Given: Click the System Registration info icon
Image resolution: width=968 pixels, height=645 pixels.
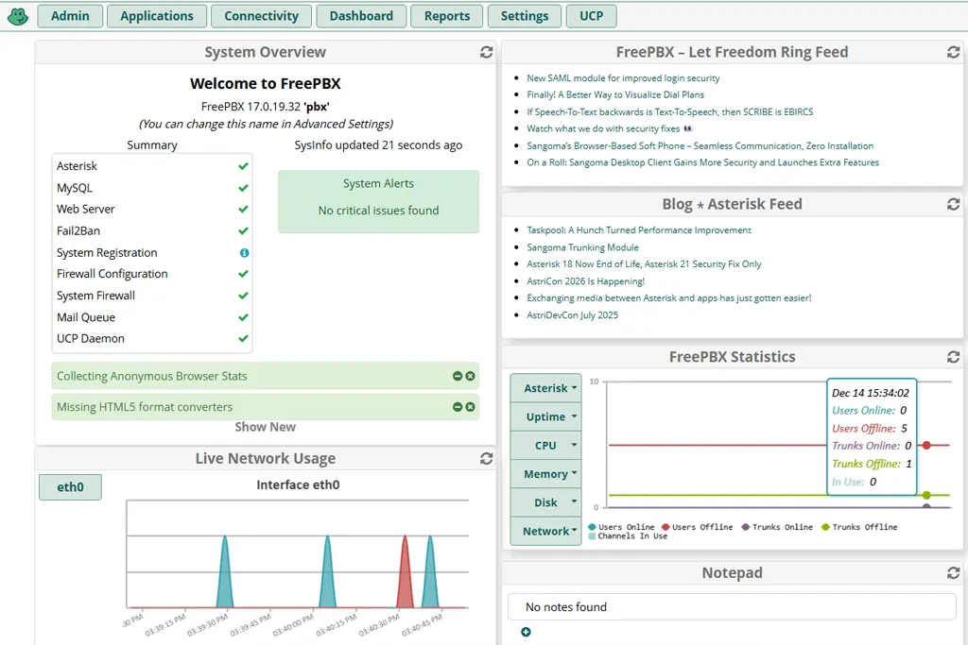Looking at the screenshot, I should (x=244, y=253).
